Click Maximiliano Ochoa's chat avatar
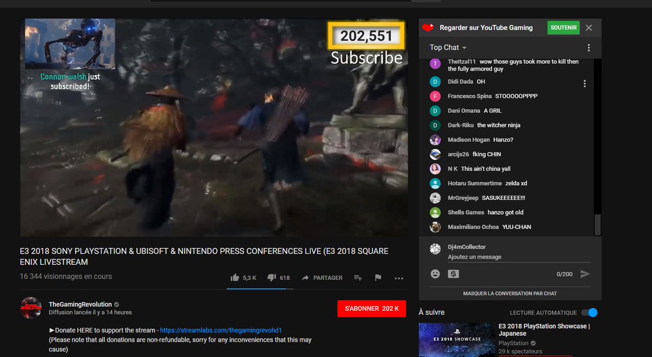Viewport: 652px width, 357px height. click(435, 227)
